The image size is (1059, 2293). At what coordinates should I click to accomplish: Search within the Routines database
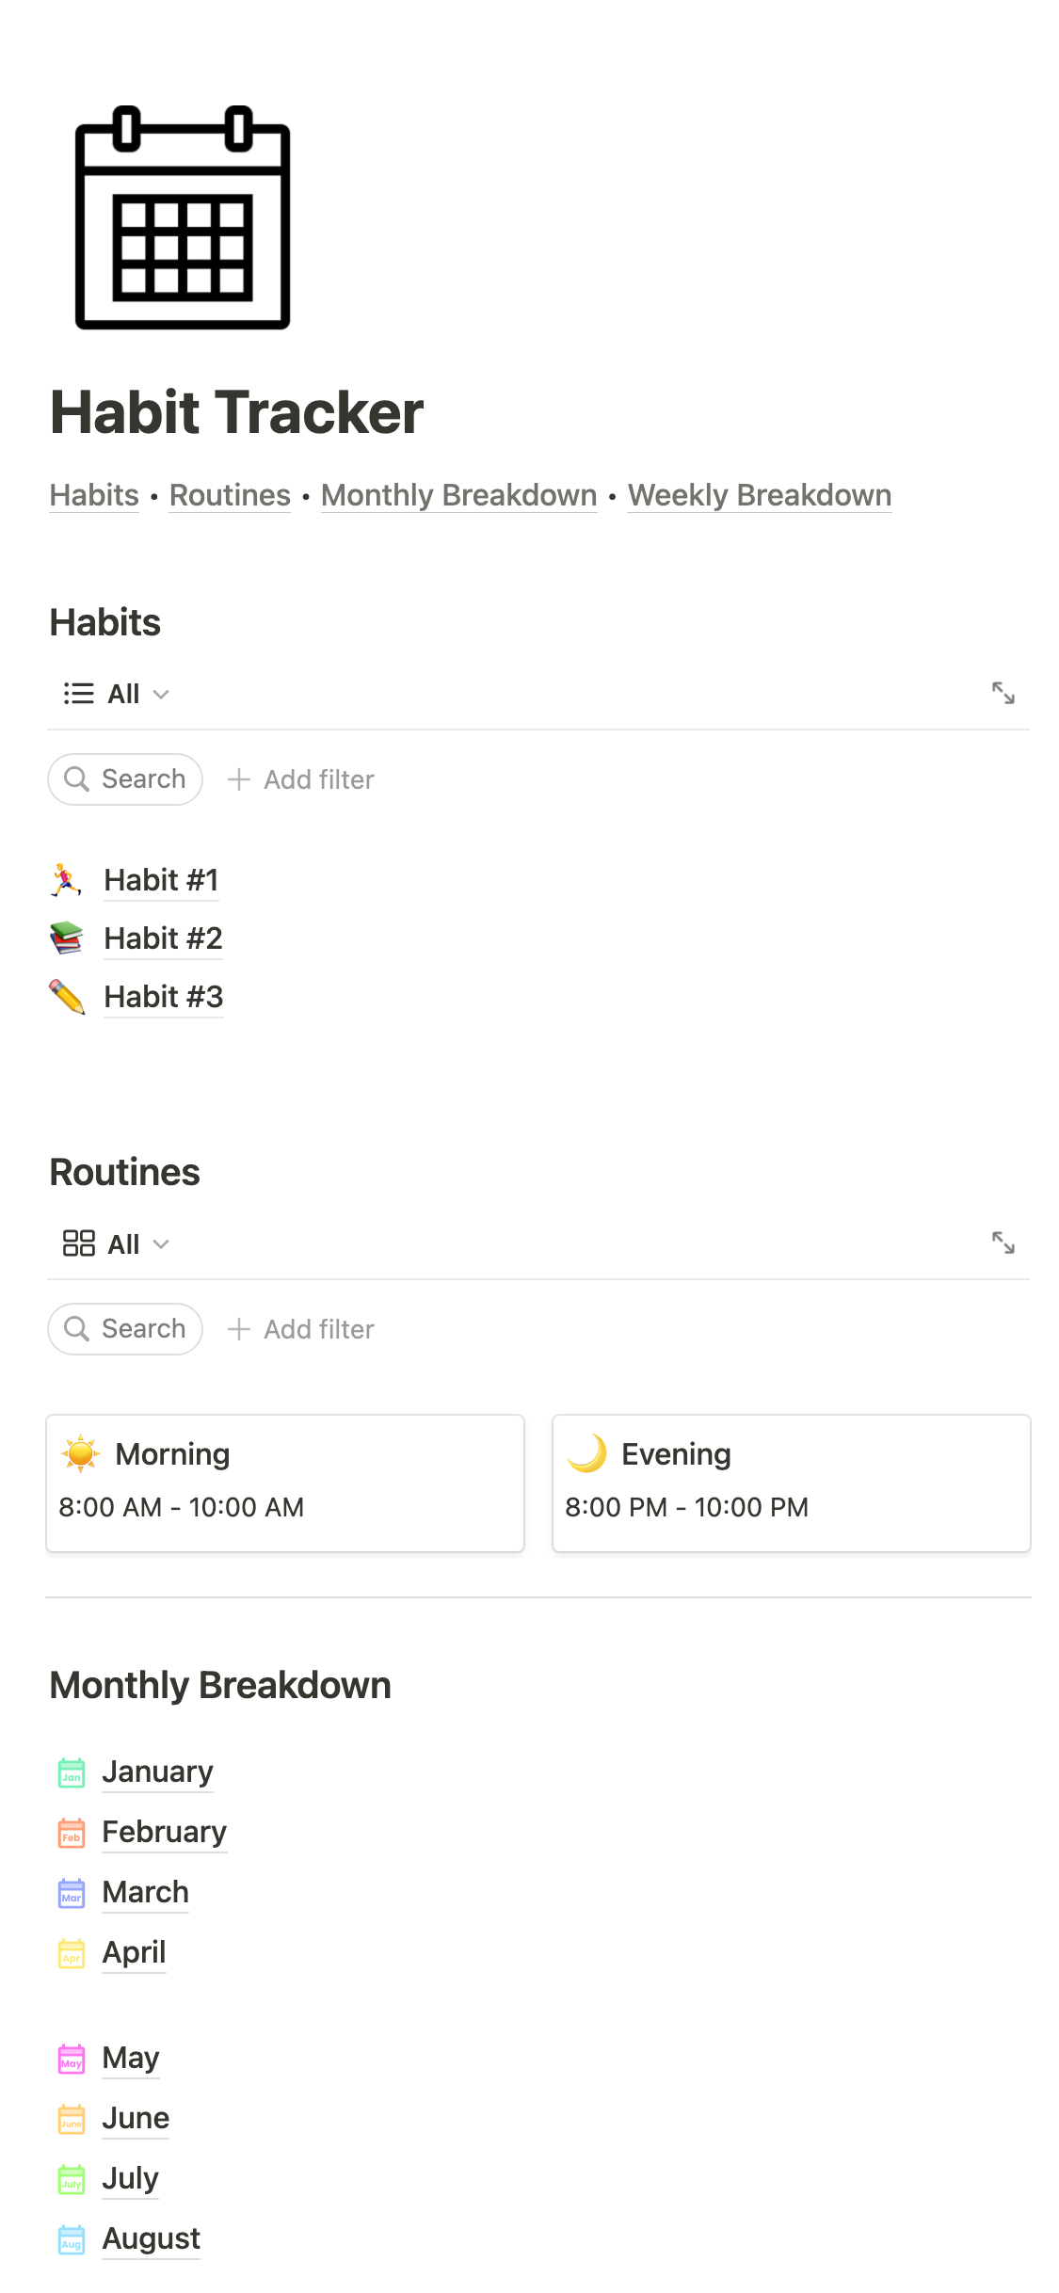tap(125, 1329)
